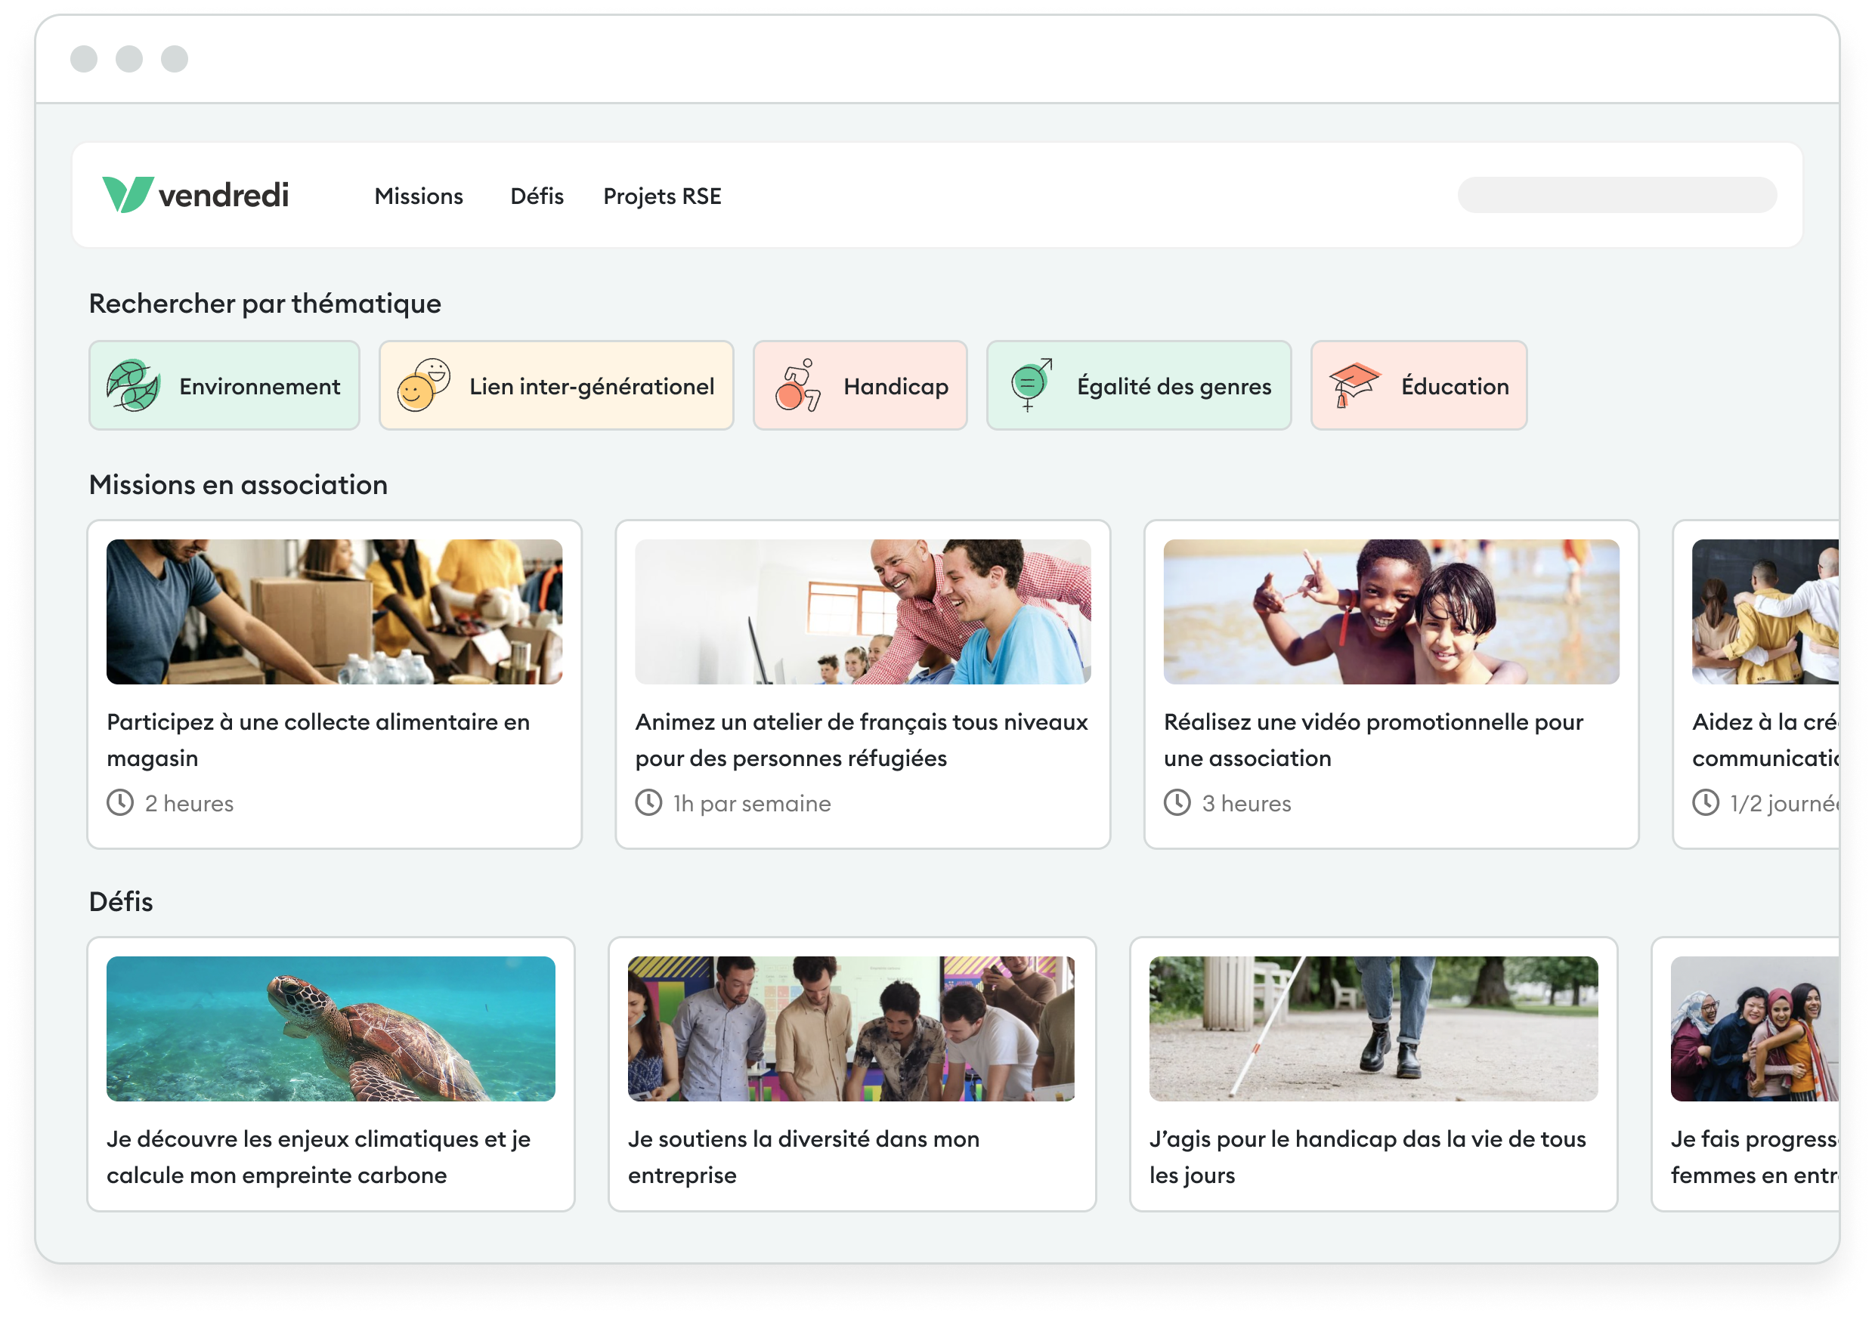
Task: Click the wheelchair Handicap icon
Action: point(797,385)
